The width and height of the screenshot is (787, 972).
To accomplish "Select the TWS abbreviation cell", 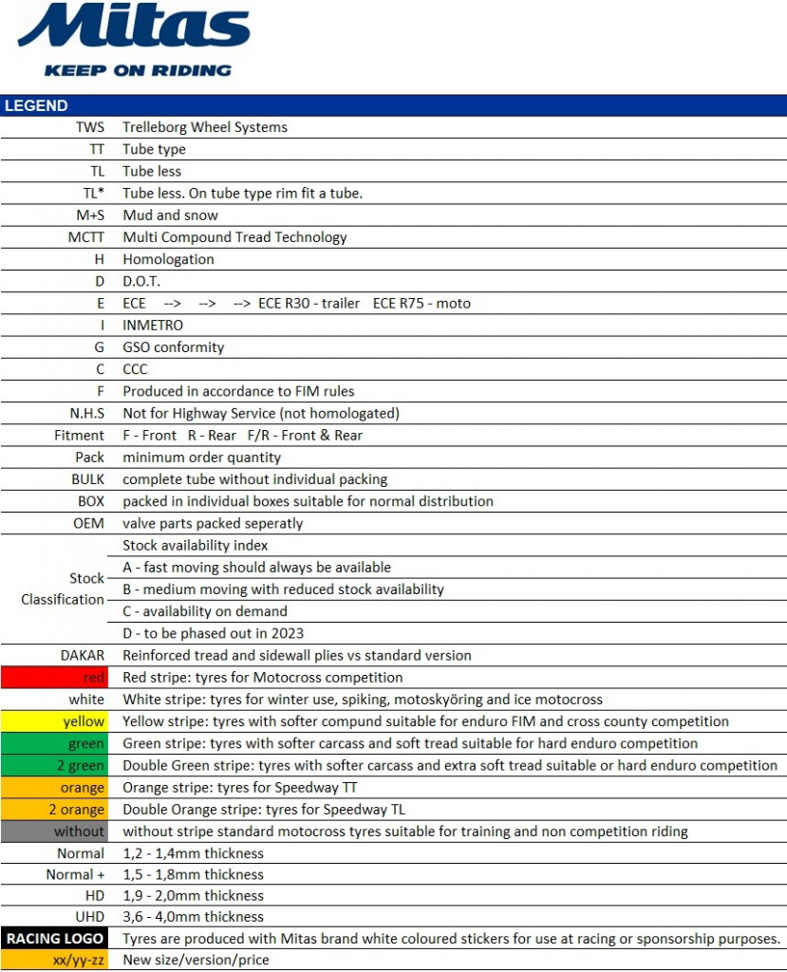I will 89,127.
